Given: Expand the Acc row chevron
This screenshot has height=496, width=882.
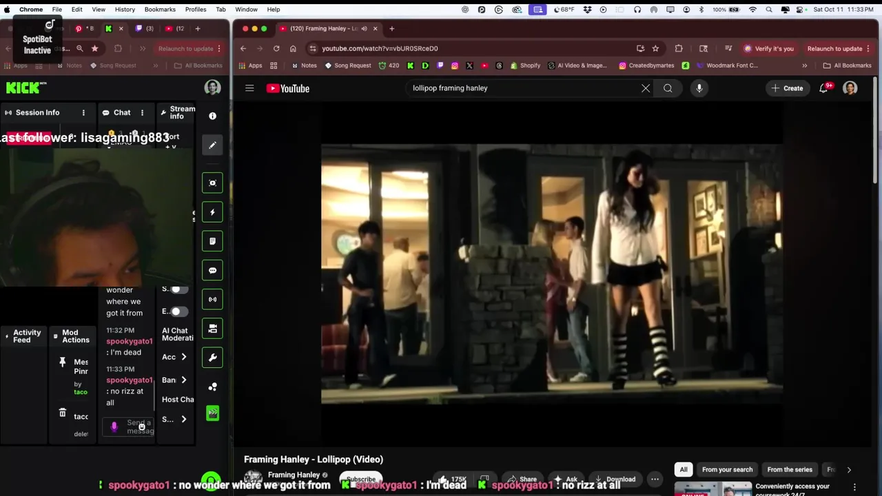Looking at the screenshot, I should (183, 357).
